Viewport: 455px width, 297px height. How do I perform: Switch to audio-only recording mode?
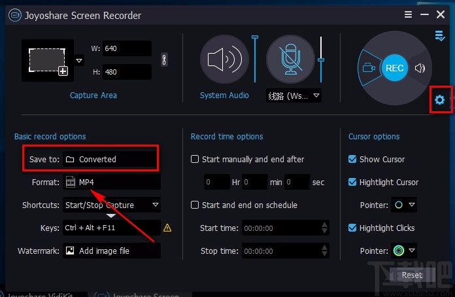[420, 68]
